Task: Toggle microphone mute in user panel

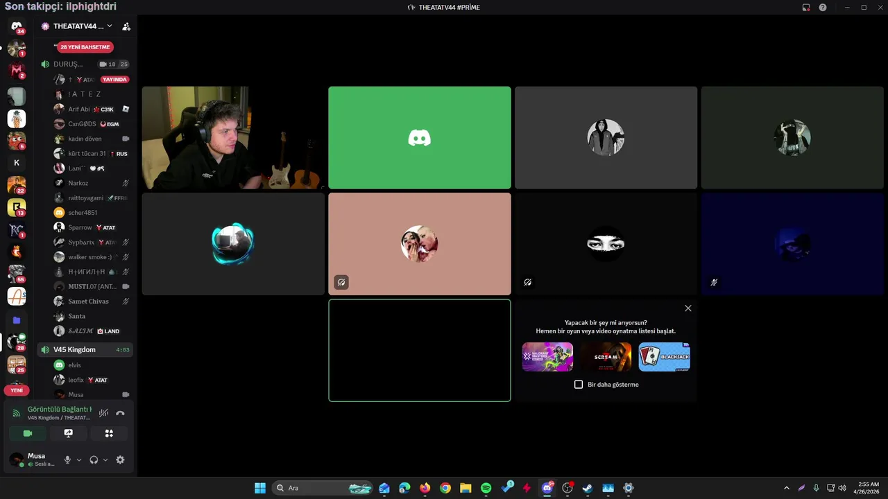Action: [67, 459]
